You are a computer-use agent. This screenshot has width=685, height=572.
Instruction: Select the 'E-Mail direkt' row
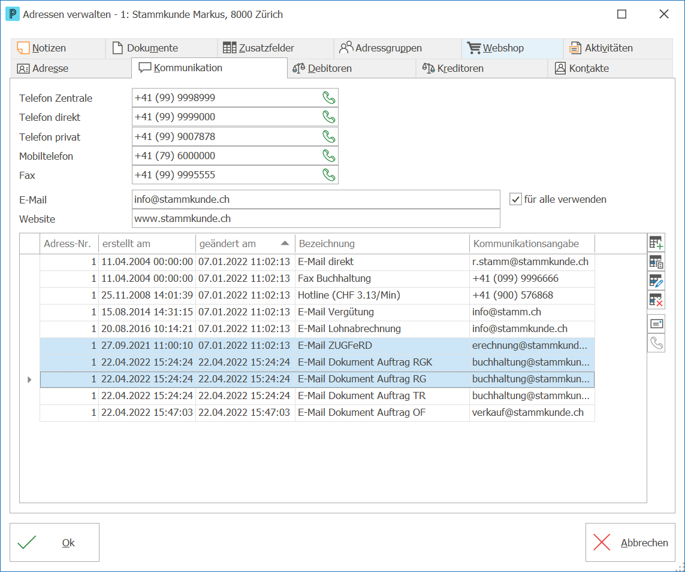point(317,262)
